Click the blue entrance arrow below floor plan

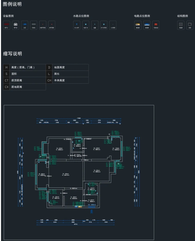91,212
